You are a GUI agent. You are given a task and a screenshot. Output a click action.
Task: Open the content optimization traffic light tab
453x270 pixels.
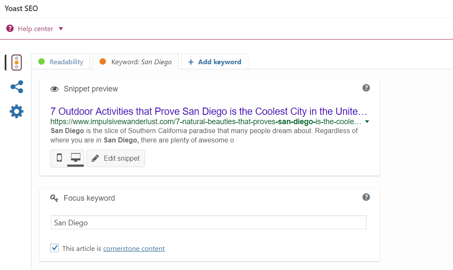click(x=16, y=63)
